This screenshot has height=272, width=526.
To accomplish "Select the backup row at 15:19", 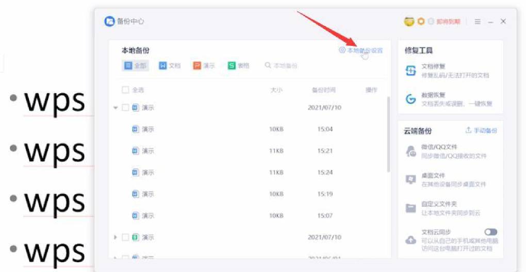I will [x=250, y=194].
